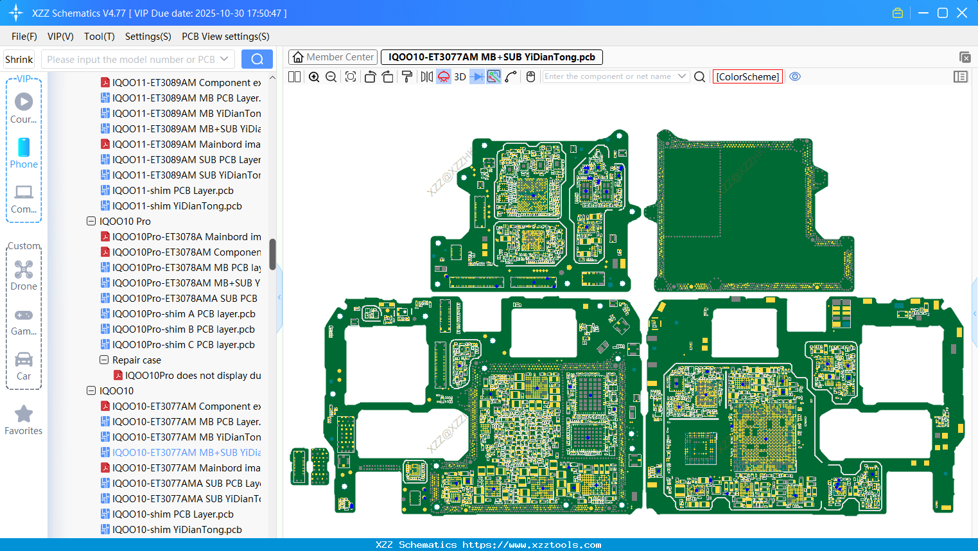Open IQOO10Pro-shim A PCB layer.pcb
978x551 pixels.
click(x=178, y=313)
